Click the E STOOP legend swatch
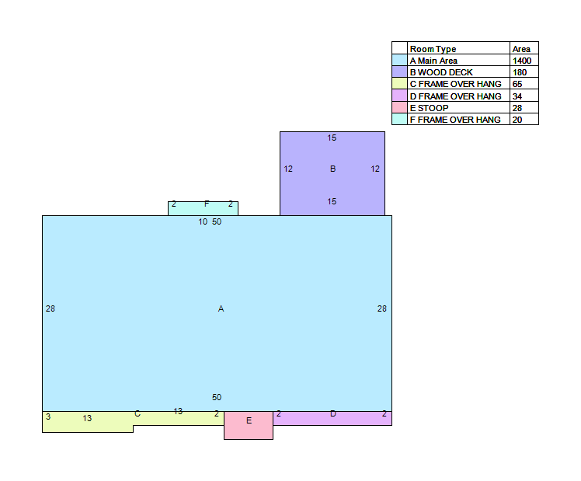 [399, 107]
